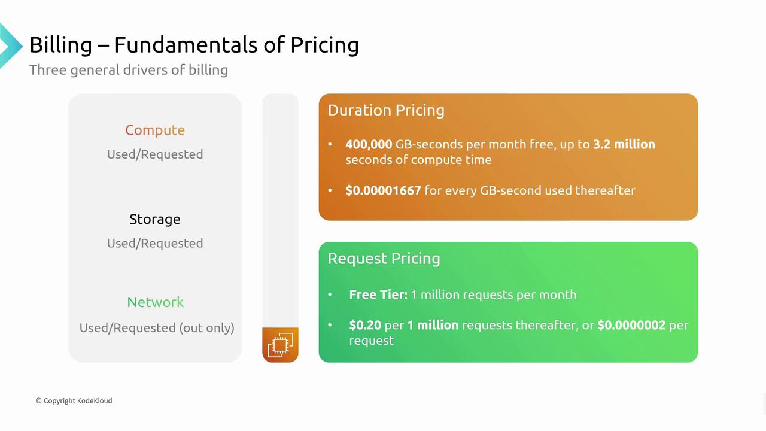
Task: Click the Copyright KodeKloud footer text
Action: [74, 400]
